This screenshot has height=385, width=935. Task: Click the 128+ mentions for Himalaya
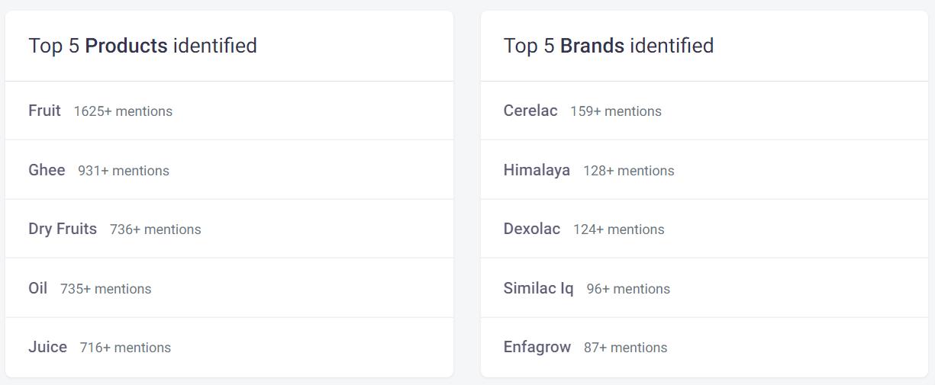click(x=629, y=171)
